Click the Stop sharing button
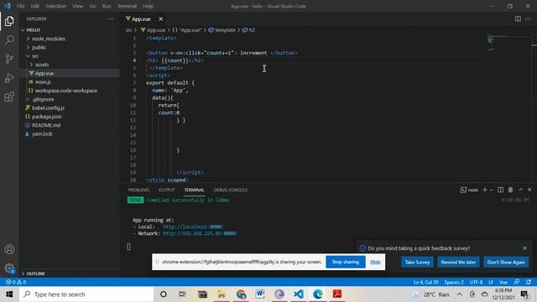 tap(346, 262)
